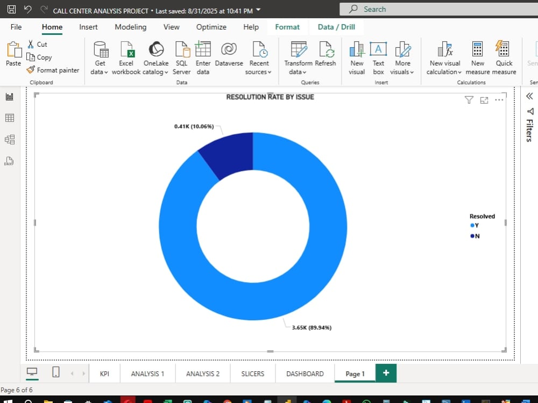Screen dimensions: 538x403
Task: Create a Quick measure
Action: (x=504, y=58)
